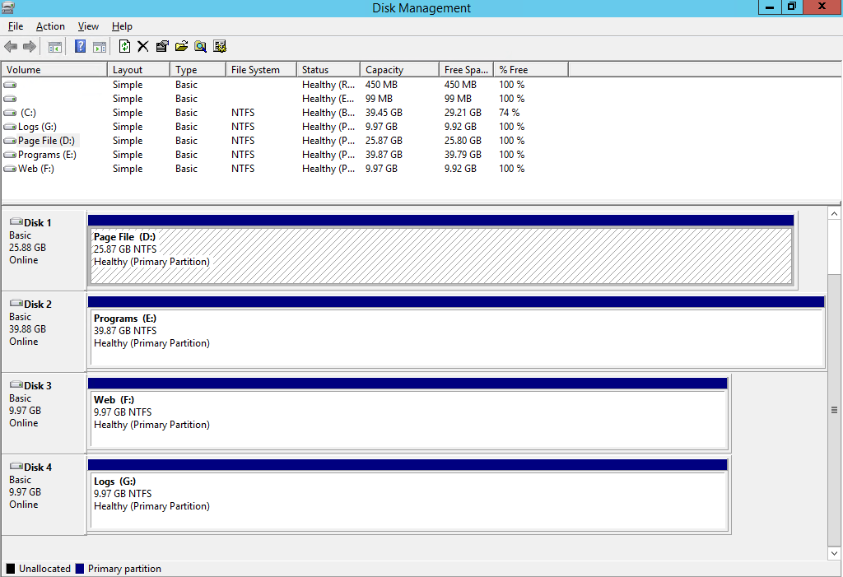Toggle the Show/Hide Action Pane icon
Viewport: 843px width, 577px height.
(99, 46)
